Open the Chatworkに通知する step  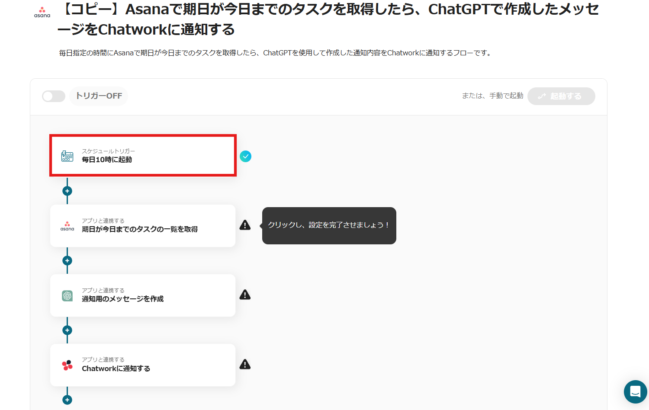(x=143, y=365)
